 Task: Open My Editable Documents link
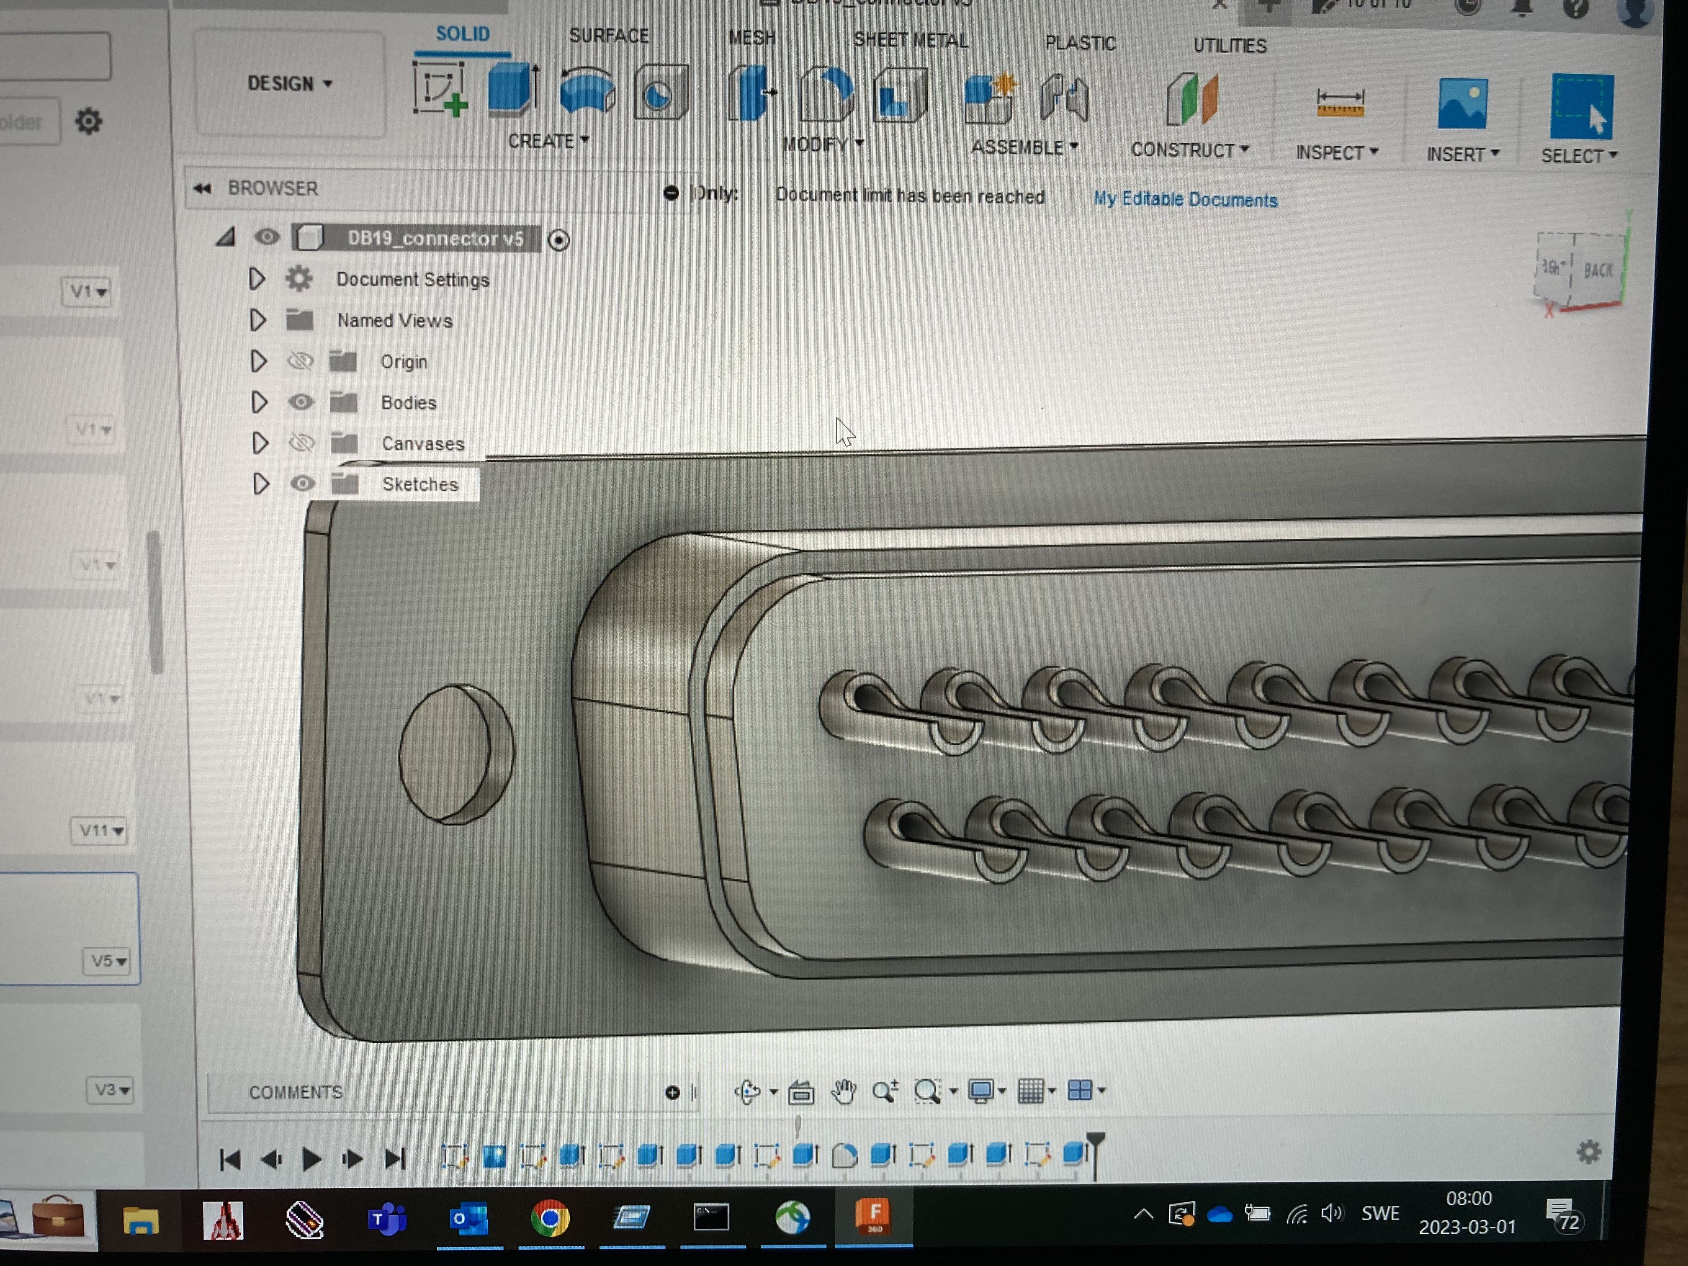point(1185,199)
